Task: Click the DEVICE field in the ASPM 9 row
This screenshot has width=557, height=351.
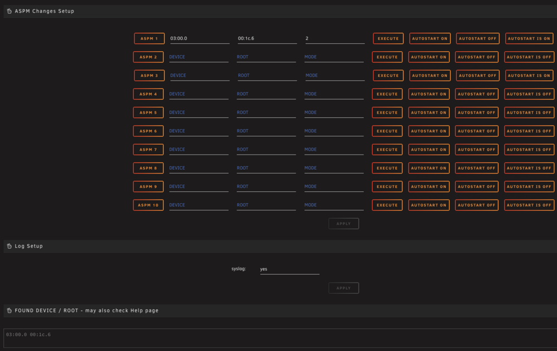Action: click(x=199, y=186)
